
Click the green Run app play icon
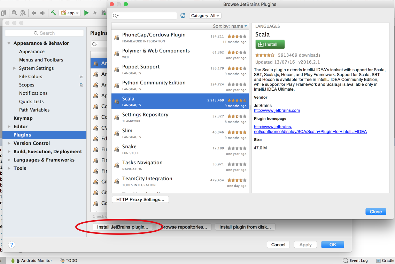[86, 13]
